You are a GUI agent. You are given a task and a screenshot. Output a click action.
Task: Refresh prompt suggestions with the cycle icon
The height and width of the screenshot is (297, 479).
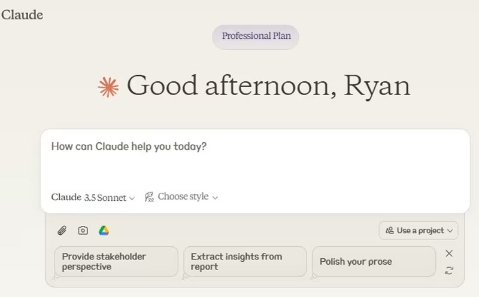(449, 271)
